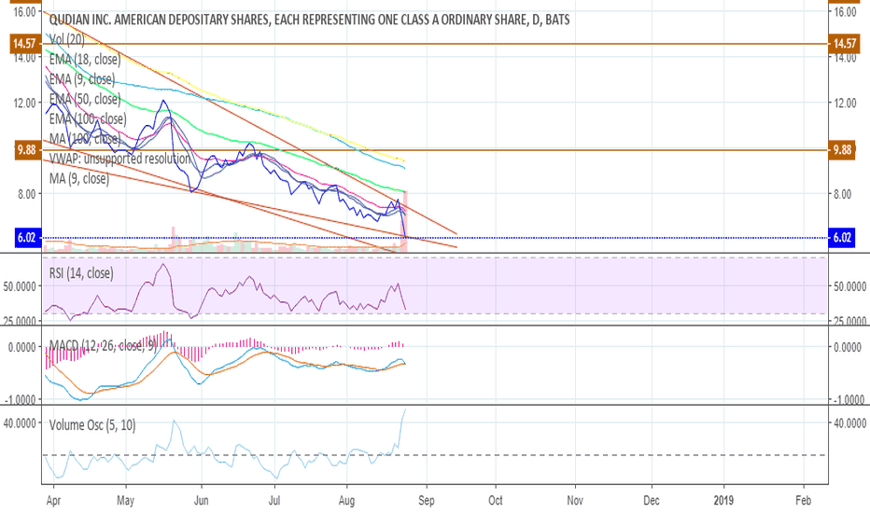The image size is (870, 513).
Task: Select the EMA (9, close) indicator label
Action: (x=82, y=79)
